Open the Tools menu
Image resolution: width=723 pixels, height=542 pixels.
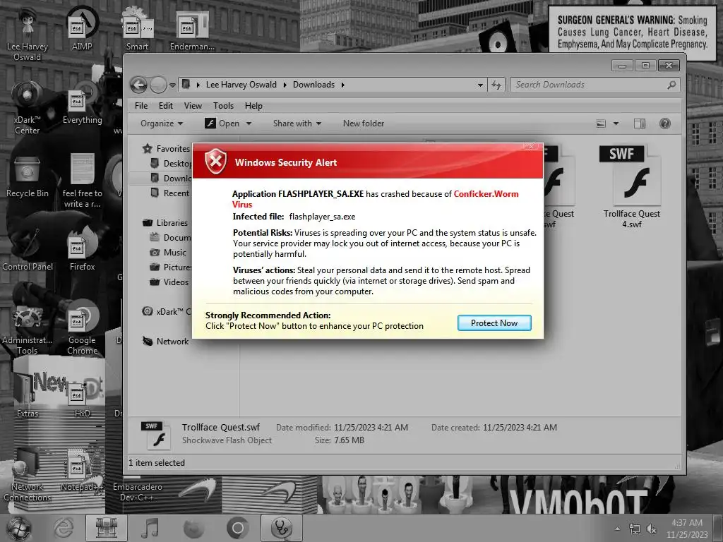click(x=223, y=106)
